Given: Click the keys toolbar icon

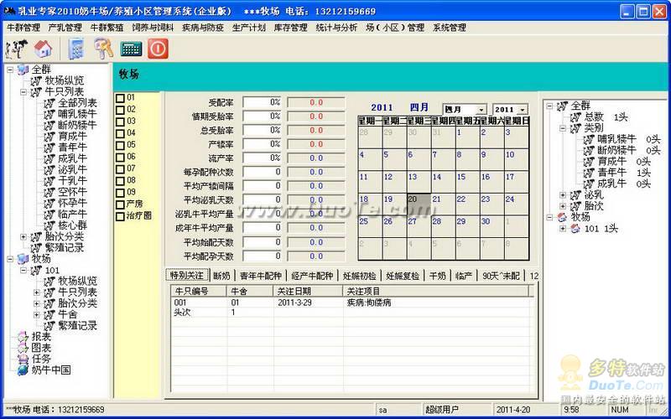Looking at the screenshot, I should pyautogui.click(x=103, y=48).
